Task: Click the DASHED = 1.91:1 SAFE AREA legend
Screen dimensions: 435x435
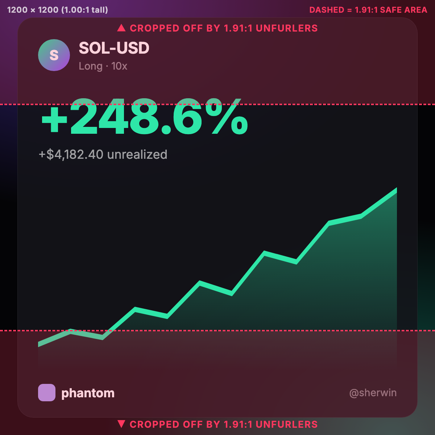Action: [x=368, y=10]
